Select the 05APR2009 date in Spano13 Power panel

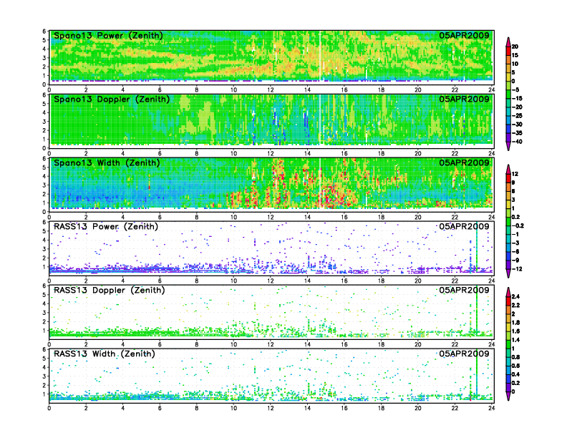coord(464,35)
